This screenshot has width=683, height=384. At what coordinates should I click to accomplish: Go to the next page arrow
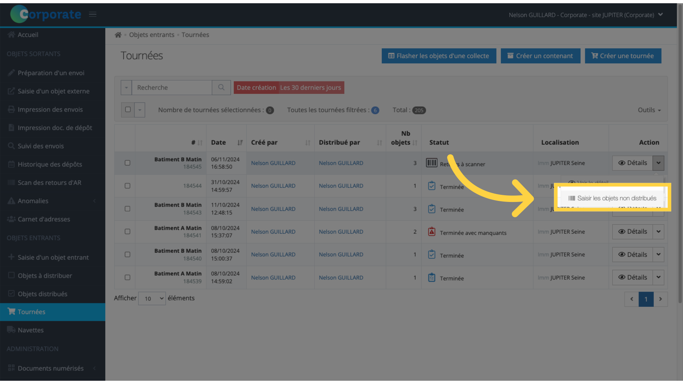tap(661, 299)
